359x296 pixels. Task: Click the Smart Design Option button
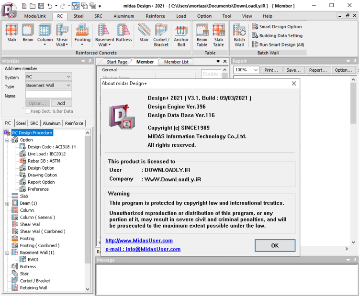pos(277,27)
